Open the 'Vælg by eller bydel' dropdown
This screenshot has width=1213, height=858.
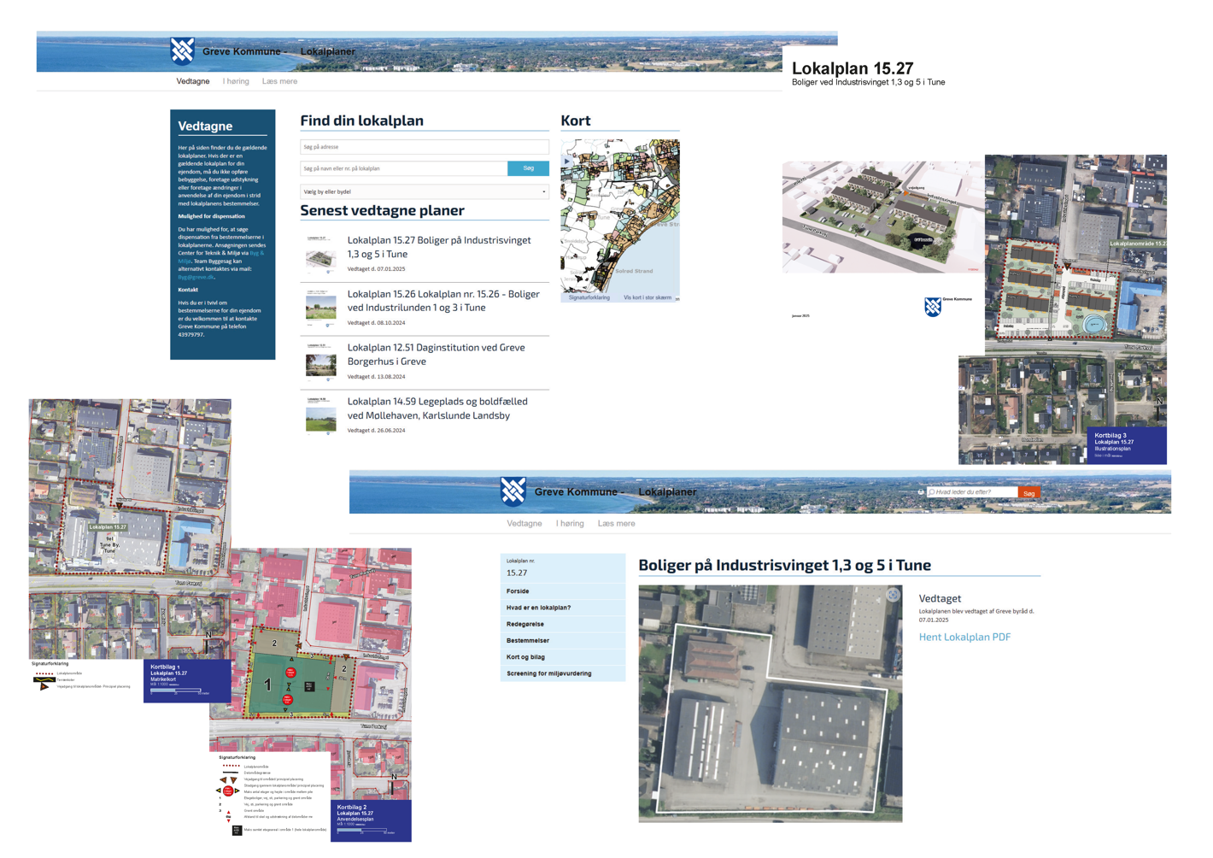point(424,191)
